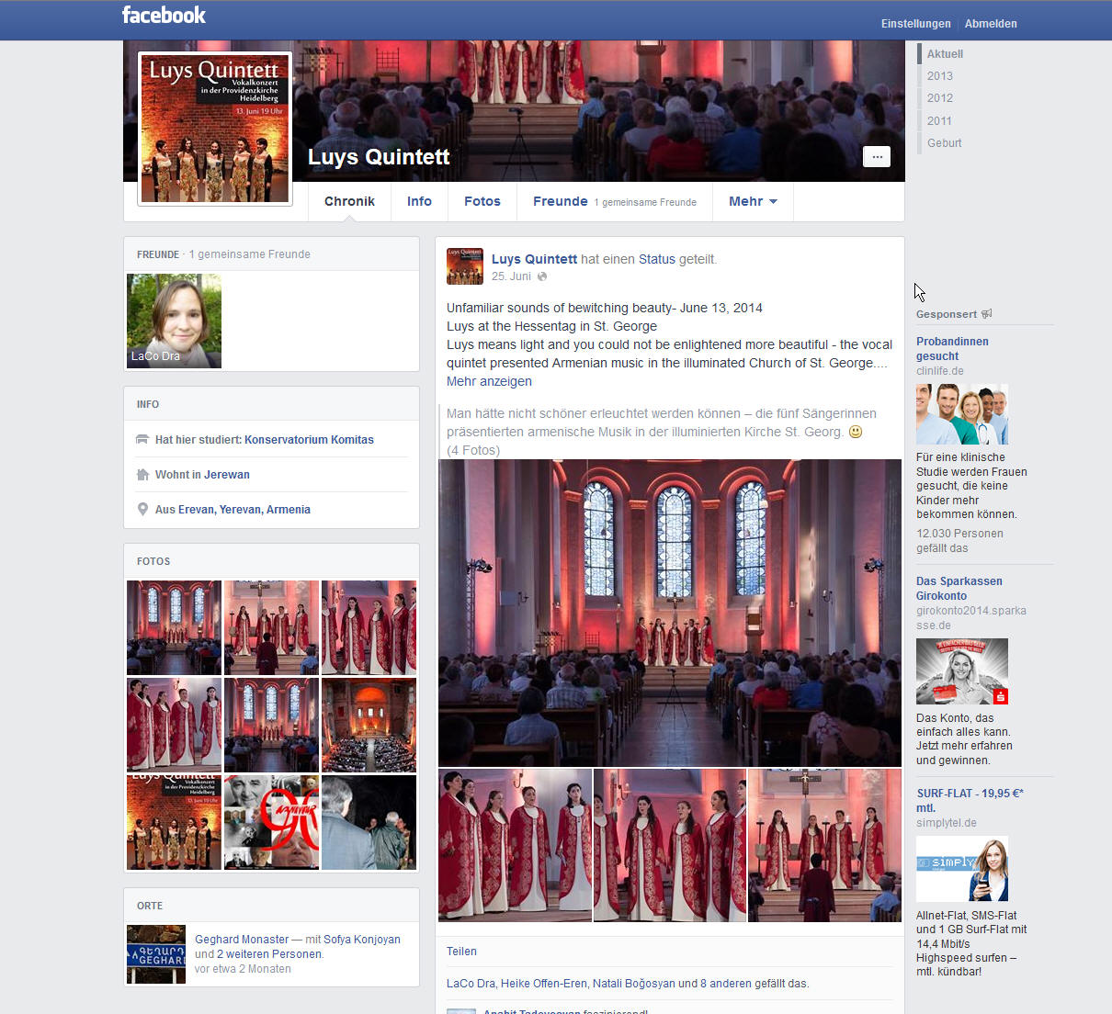Viewport: 1112px width, 1014px height.
Task: Click Abmelden to log out
Action: tap(991, 24)
